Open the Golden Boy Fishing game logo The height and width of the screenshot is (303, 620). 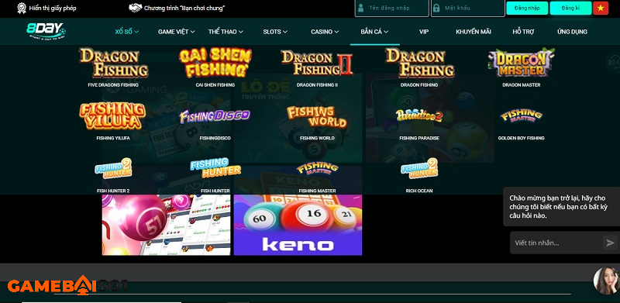[521, 116]
